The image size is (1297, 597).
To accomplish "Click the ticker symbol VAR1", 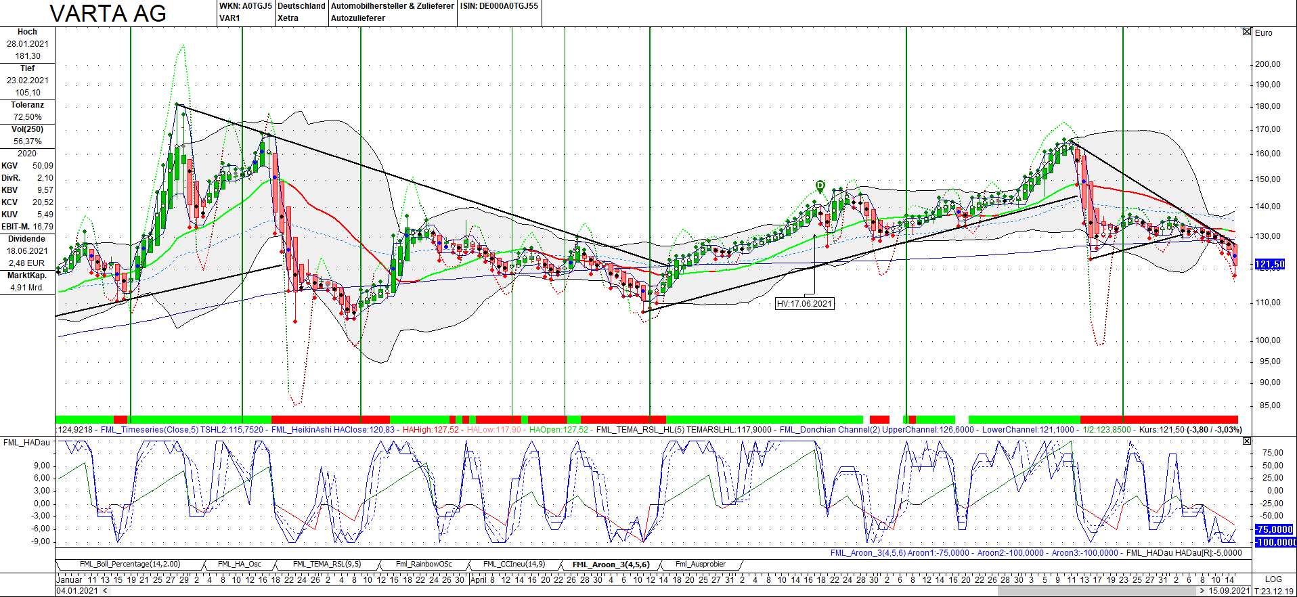I will coord(230,18).
